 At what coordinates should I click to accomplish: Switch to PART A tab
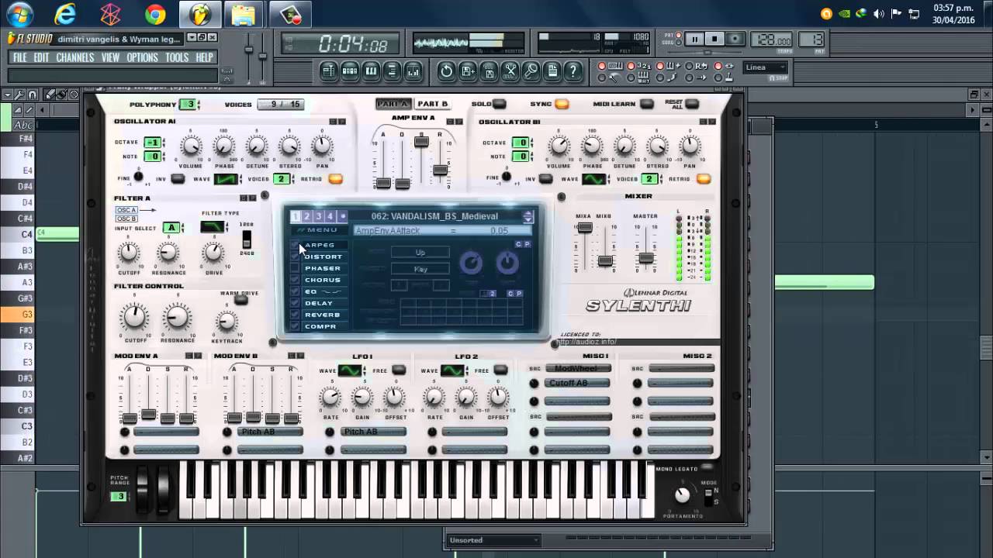coord(393,104)
